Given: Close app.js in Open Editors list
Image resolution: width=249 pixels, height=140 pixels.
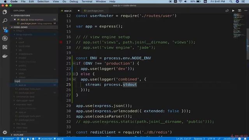Looking at the screenshot, I should pos(15,19).
